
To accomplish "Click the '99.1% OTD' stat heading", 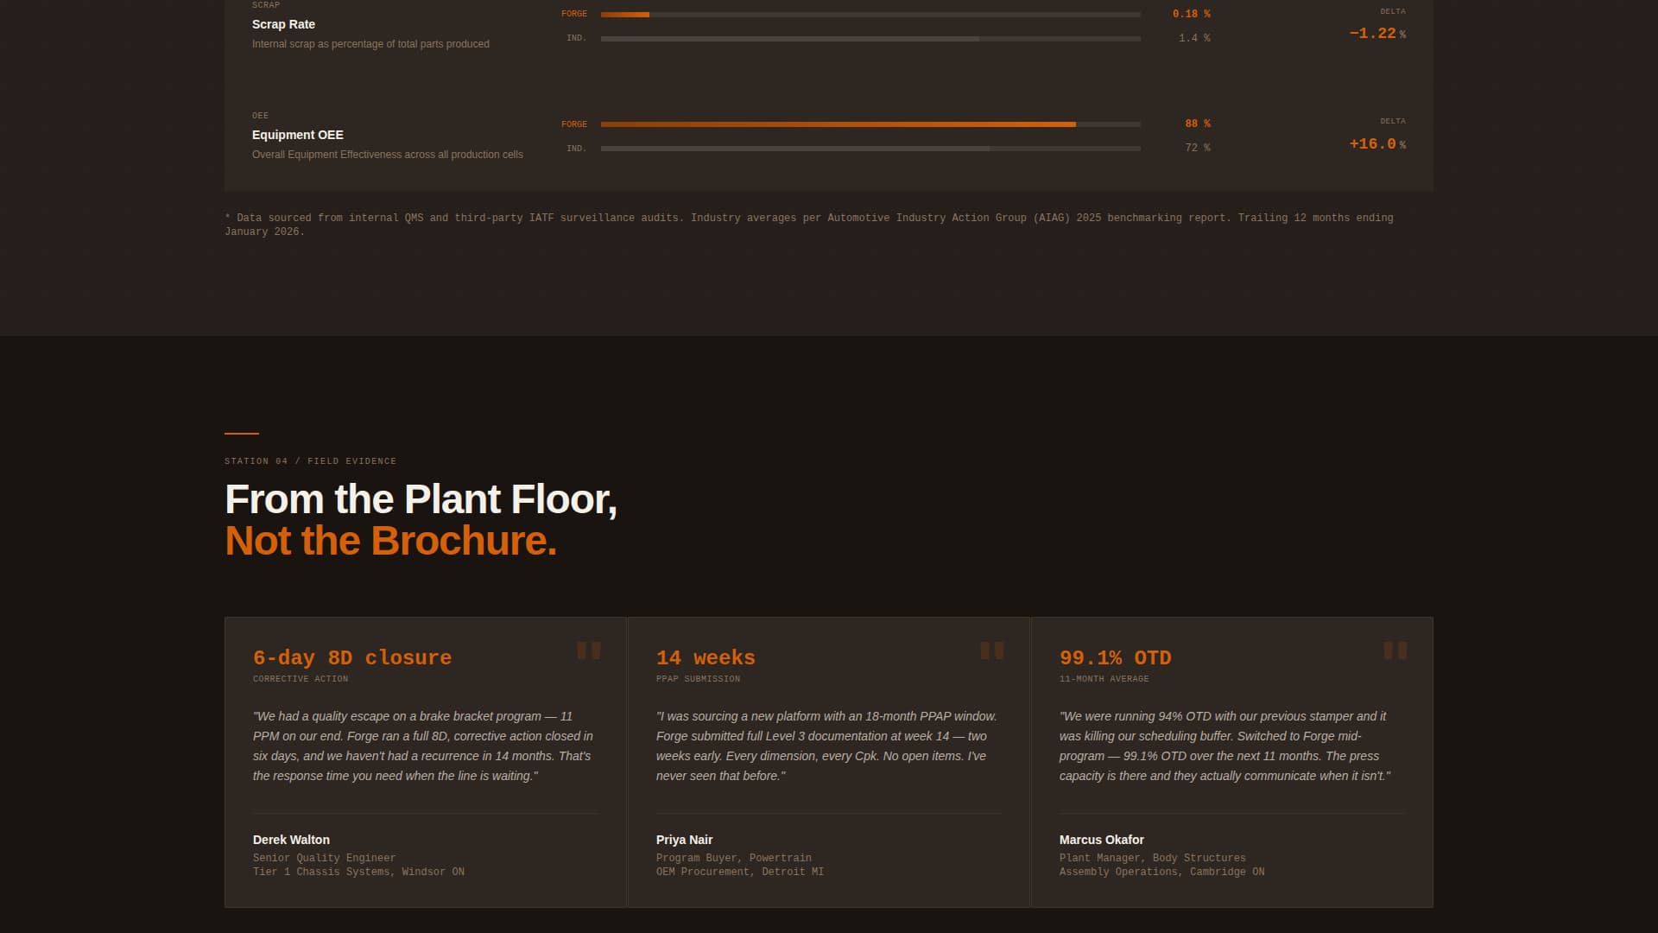I will [x=1115, y=658].
